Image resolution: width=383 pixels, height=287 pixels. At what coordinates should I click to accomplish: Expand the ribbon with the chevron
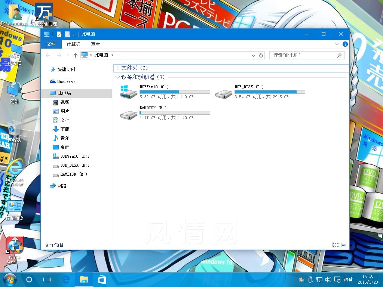[x=337, y=44]
